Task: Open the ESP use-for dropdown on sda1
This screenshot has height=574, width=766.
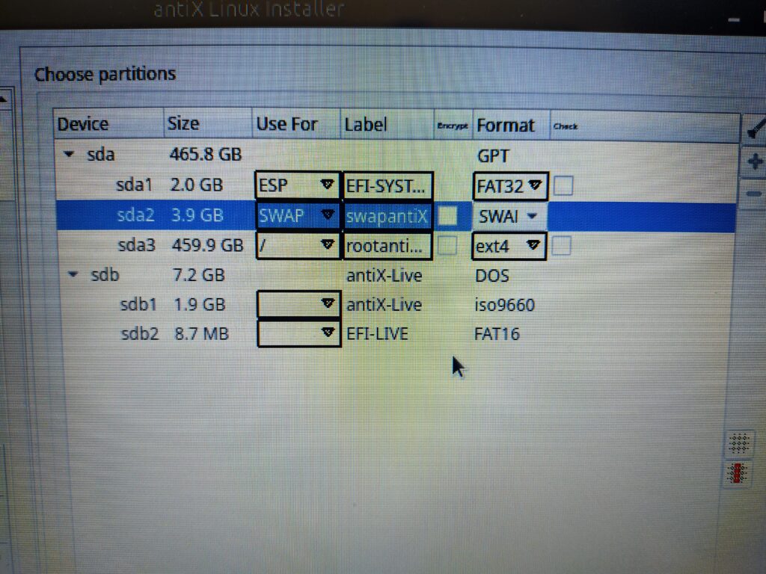Action: click(328, 185)
